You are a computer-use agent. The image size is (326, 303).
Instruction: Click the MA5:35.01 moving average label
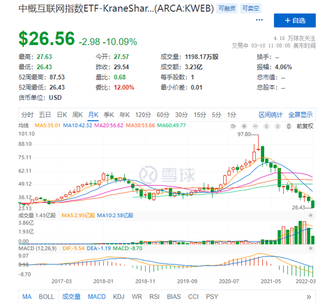(x=47, y=125)
